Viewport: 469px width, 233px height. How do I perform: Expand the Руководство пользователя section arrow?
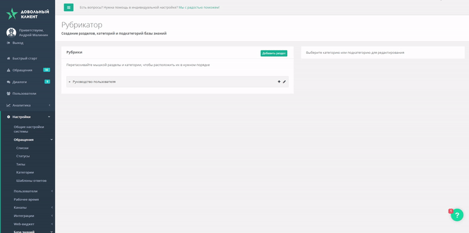pyautogui.click(x=69, y=82)
